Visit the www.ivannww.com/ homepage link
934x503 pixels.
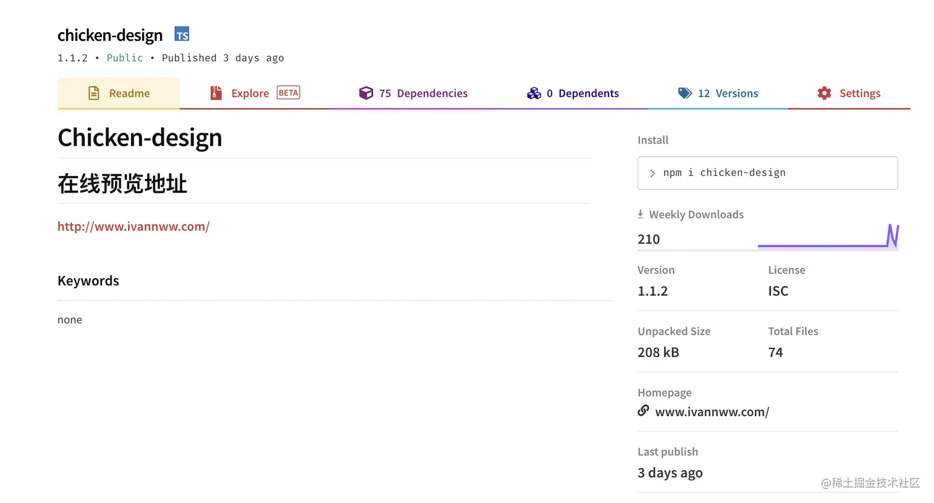click(x=712, y=412)
